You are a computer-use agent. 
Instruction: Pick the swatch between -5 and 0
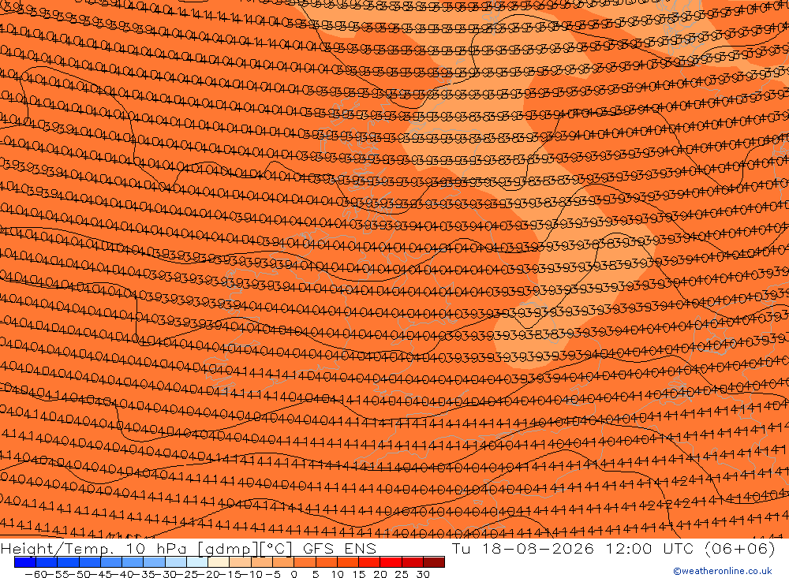283,562
